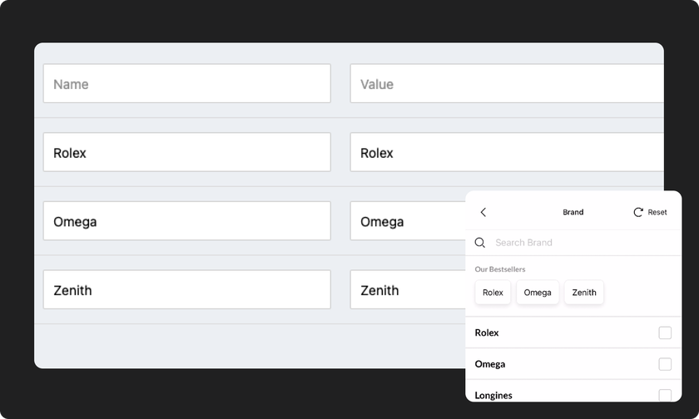Click the Omega name field

tap(186, 222)
